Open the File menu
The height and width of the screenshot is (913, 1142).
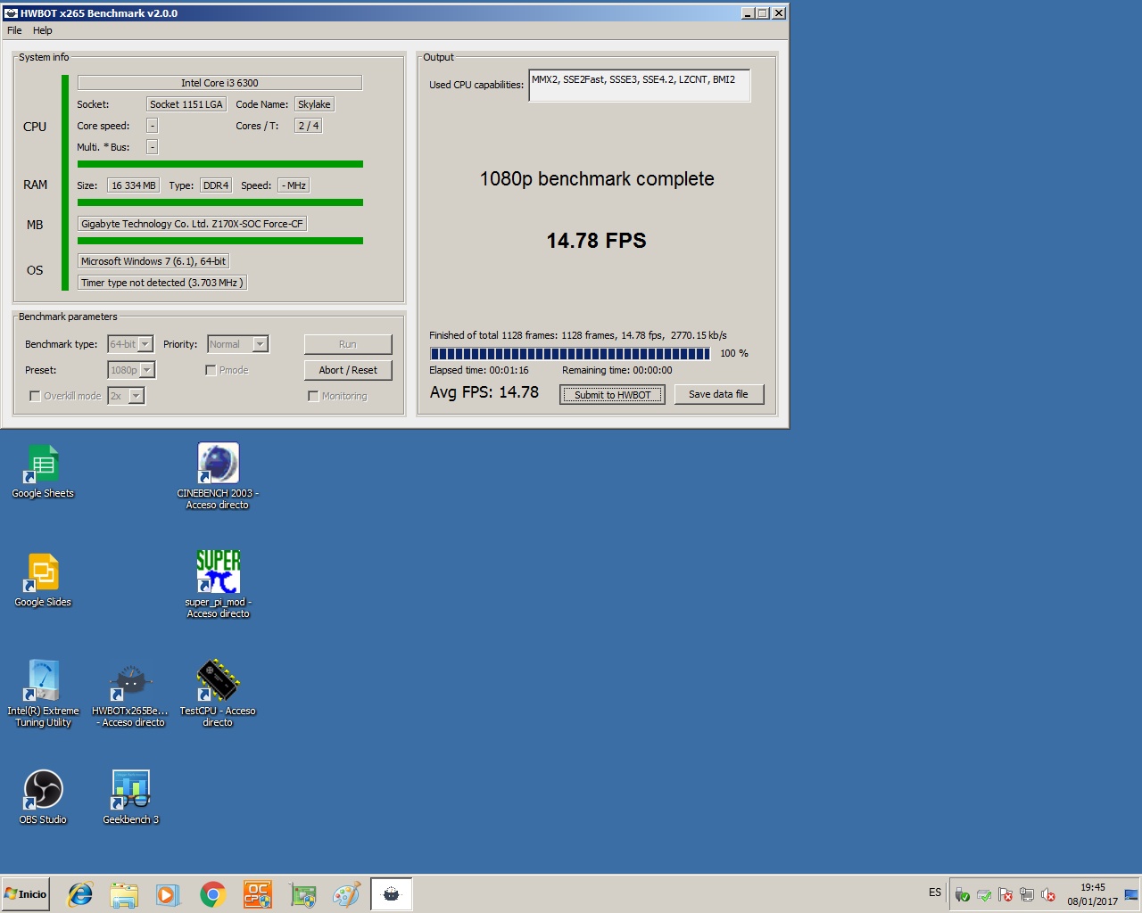[14, 30]
